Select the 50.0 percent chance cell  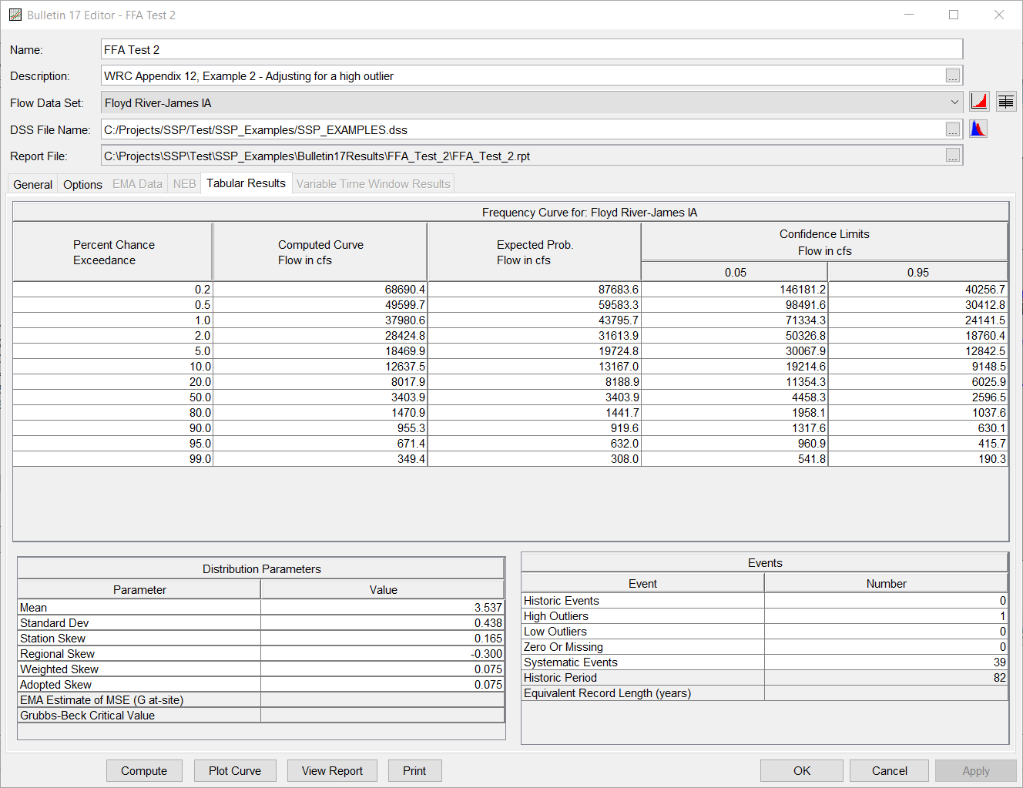[113, 397]
